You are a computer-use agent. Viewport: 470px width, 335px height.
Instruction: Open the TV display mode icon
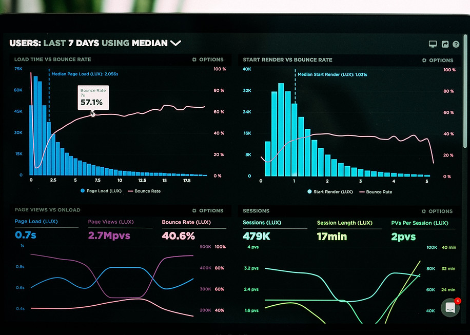pos(433,44)
